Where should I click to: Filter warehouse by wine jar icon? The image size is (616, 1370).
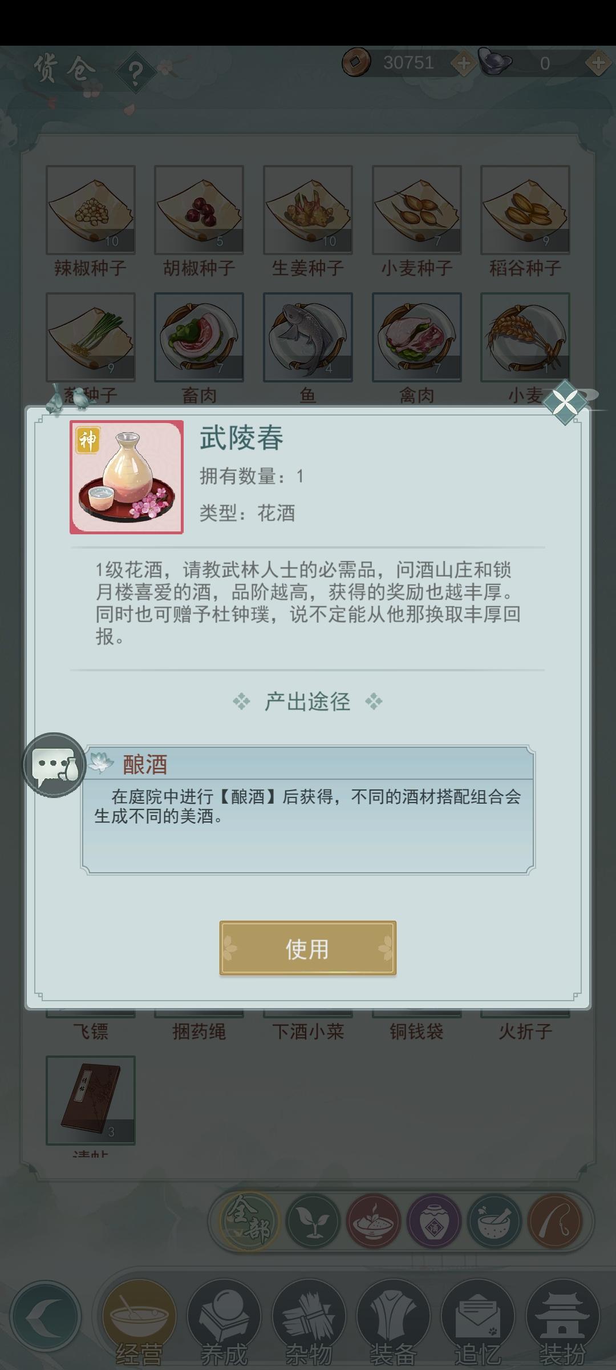click(434, 1221)
